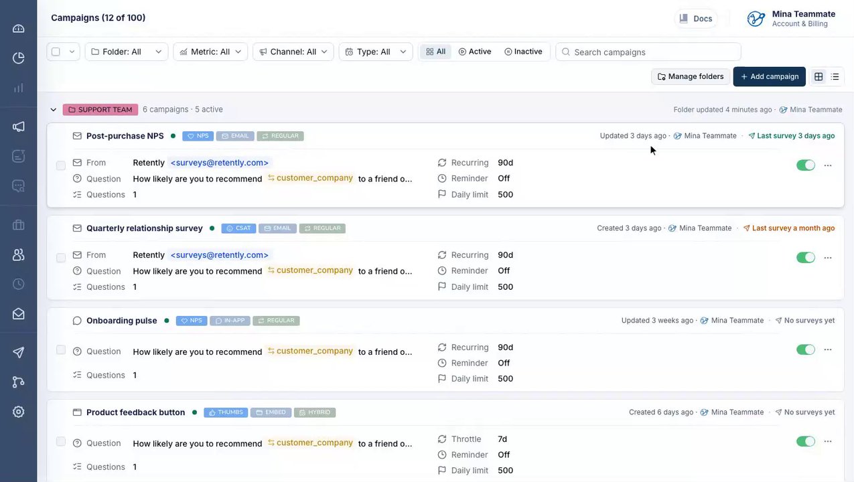This screenshot has height=482, width=854.
Task: Open the sticky-note feedback sidebar icon
Action: [x=18, y=156]
